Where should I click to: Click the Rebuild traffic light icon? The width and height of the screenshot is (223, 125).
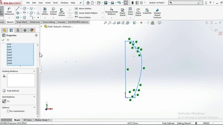pyautogui.click(x=132, y=3)
